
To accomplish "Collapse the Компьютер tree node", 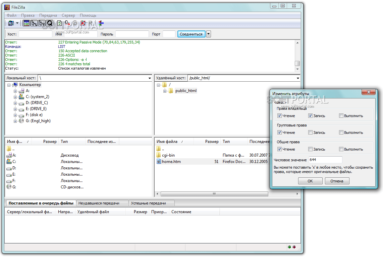I will [9, 85].
